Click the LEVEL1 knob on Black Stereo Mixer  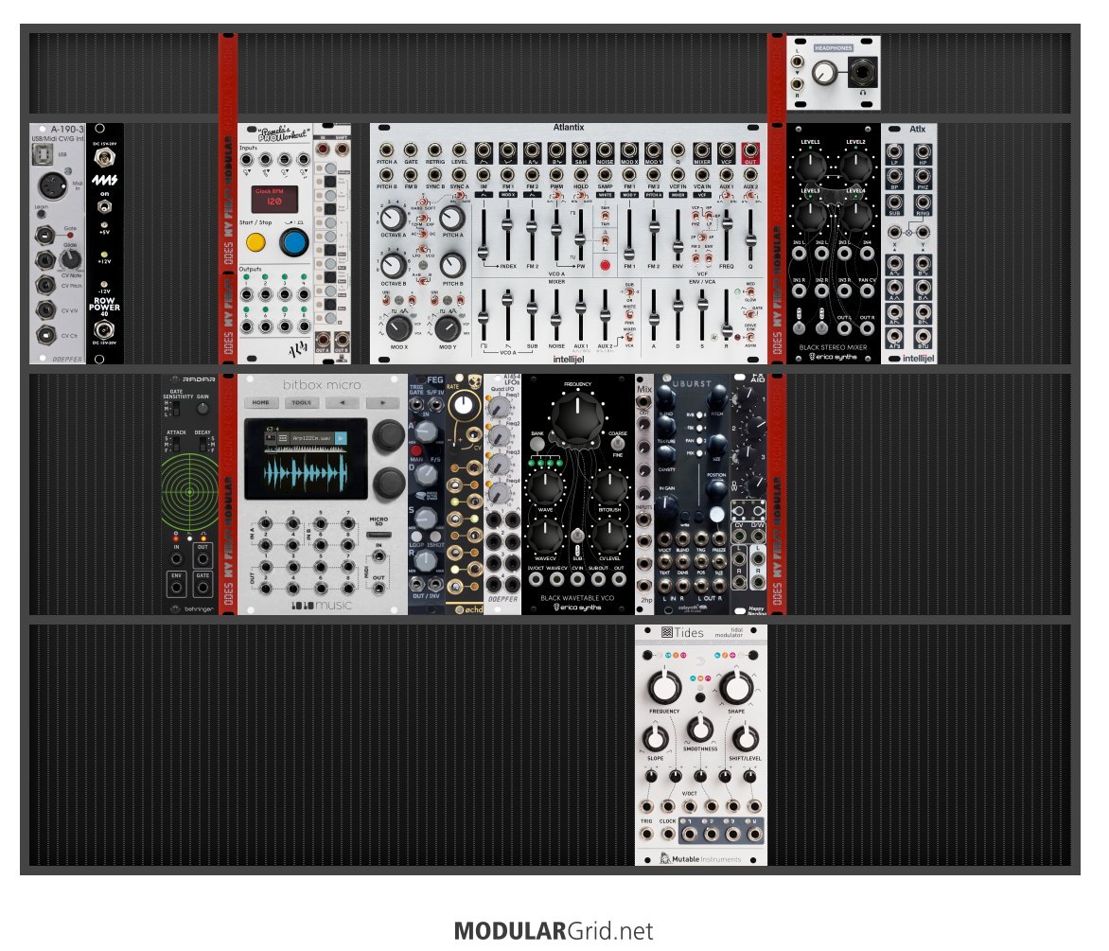click(x=810, y=166)
